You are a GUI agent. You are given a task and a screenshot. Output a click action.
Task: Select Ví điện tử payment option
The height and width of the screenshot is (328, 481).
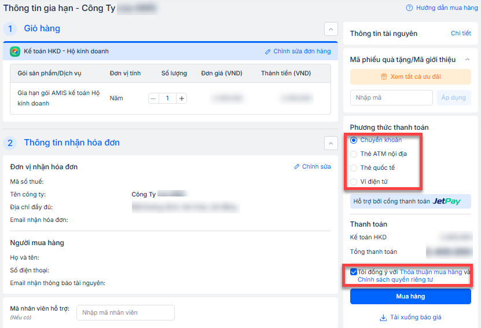click(354, 182)
